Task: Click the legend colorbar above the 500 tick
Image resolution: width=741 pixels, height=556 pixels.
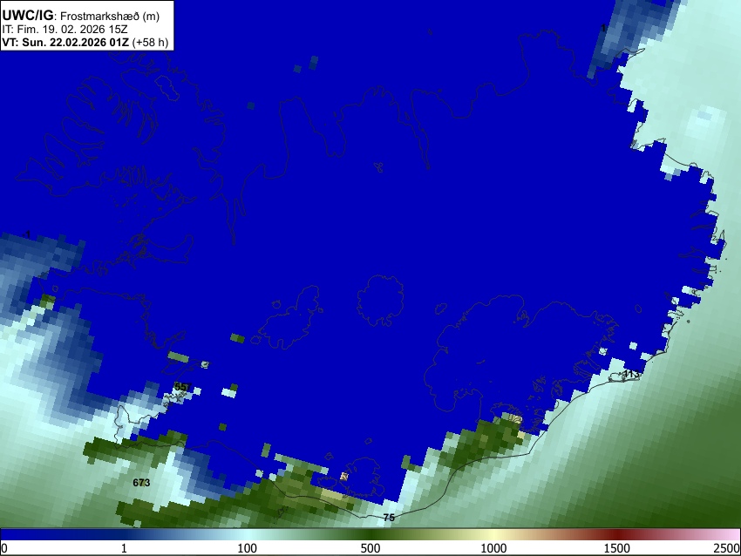Action: (370, 534)
